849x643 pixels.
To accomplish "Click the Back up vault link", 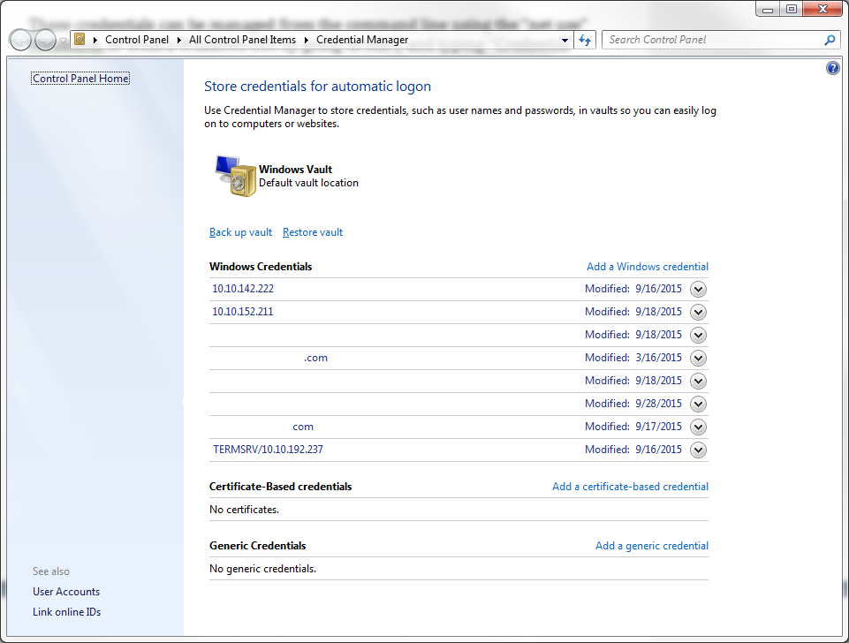I will [240, 231].
